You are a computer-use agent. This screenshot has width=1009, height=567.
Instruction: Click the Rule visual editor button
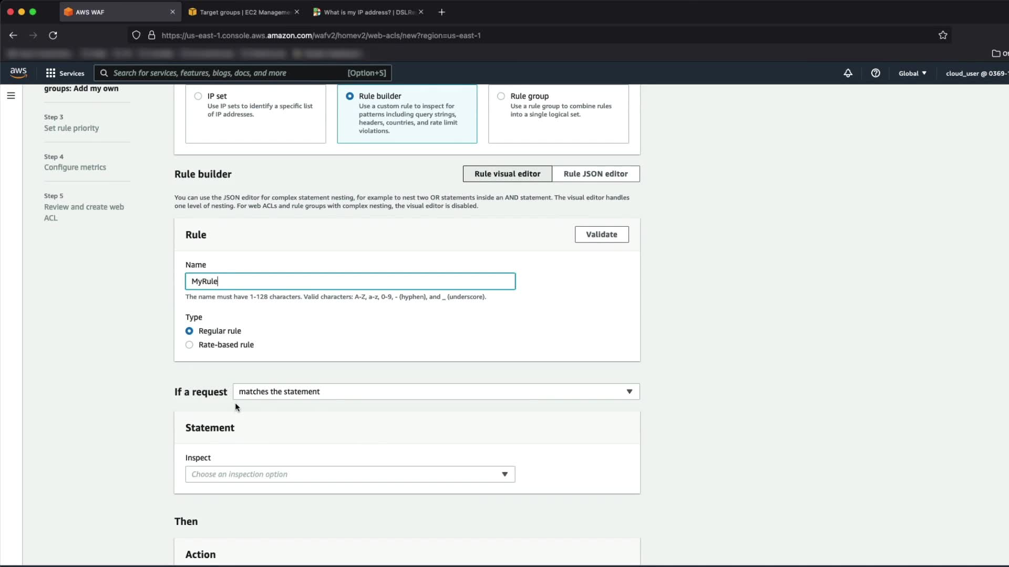click(507, 174)
